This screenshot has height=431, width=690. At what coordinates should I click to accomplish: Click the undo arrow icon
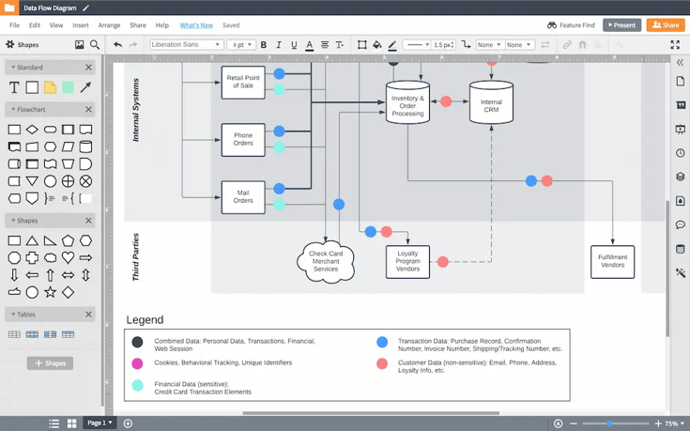(117, 44)
